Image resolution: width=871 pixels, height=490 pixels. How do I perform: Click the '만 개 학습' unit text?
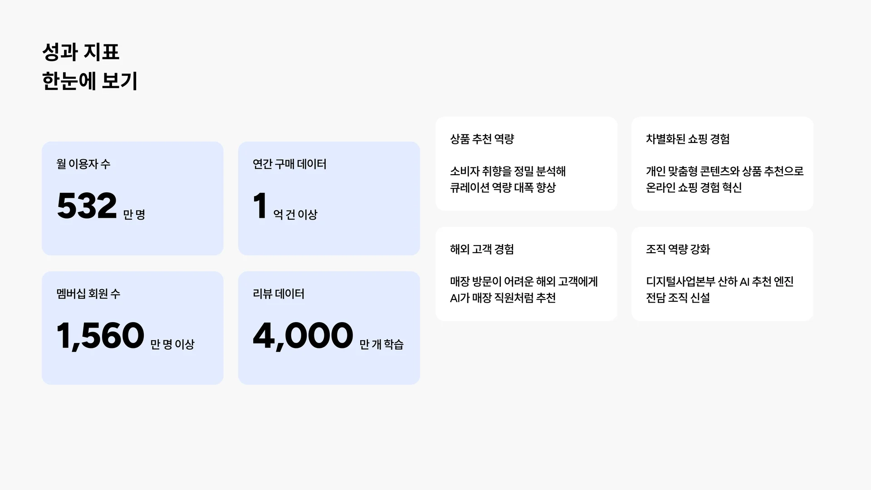(381, 344)
